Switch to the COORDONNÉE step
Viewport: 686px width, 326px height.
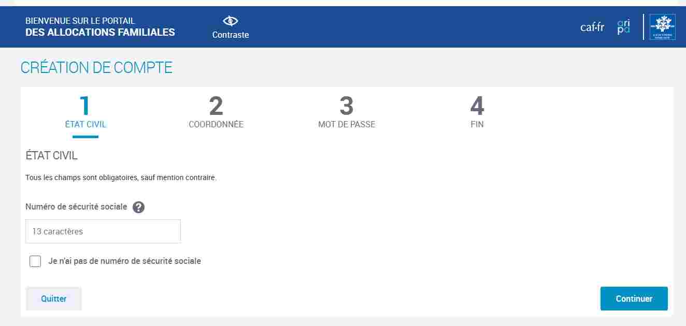click(216, 124)
